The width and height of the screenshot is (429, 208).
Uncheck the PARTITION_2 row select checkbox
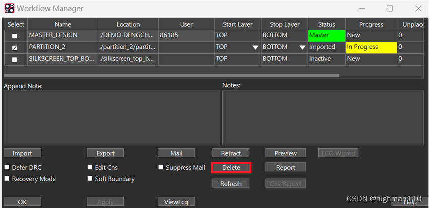pos(14,48)
